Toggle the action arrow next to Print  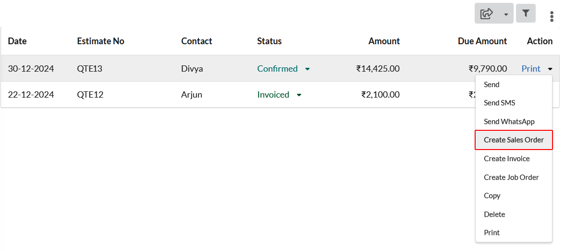tap(550, 69)
